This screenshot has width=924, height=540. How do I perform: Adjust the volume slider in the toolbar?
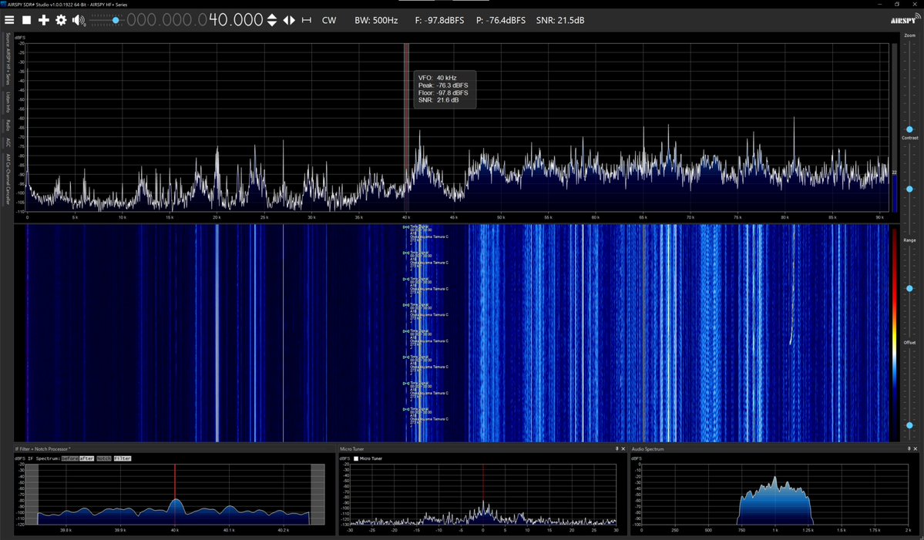(x=114, y=20)
